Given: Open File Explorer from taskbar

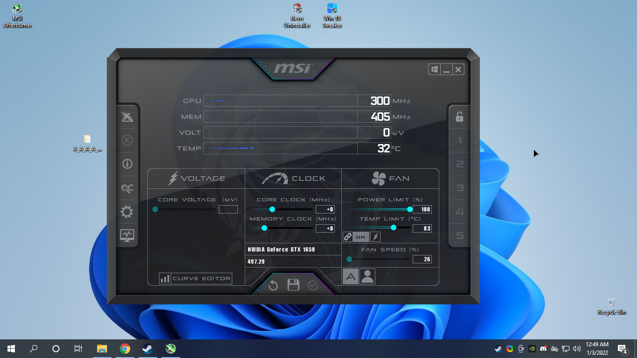Looking at the screenshot, I should tap(102, 349).
